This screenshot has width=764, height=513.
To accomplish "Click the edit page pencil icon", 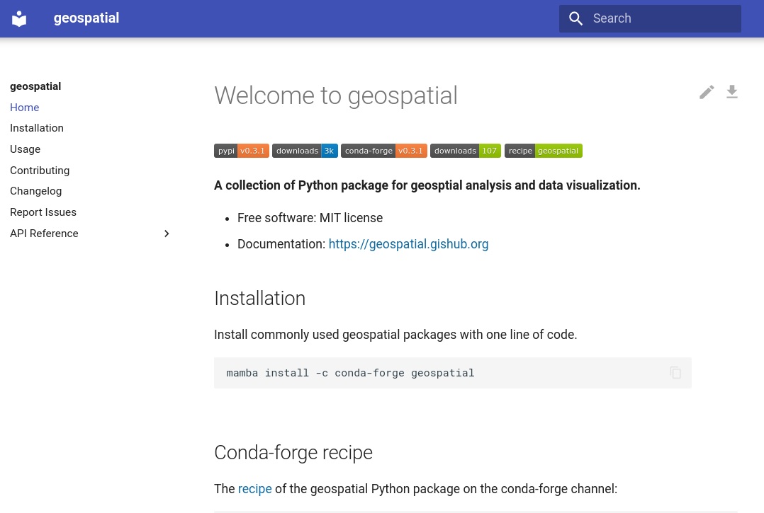I will click(707, 92).
